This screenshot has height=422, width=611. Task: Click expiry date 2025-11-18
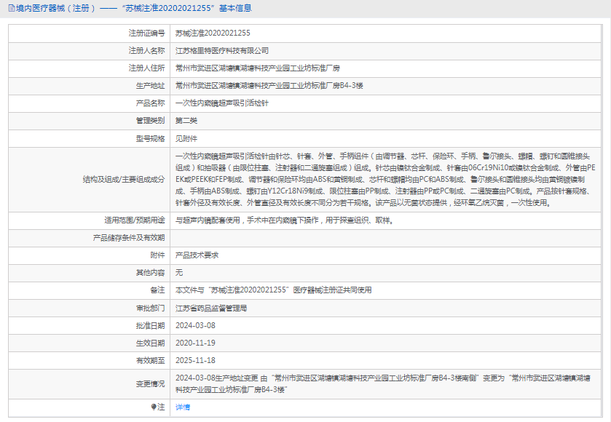[195, 360]
